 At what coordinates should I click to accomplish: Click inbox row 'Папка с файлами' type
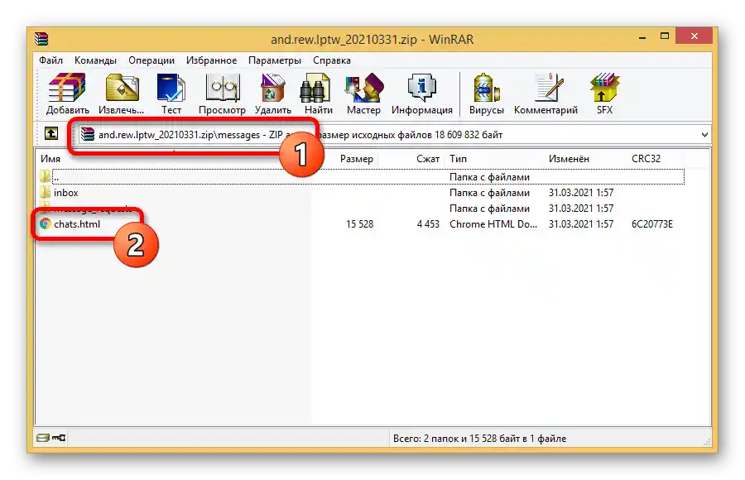point(489,193)
